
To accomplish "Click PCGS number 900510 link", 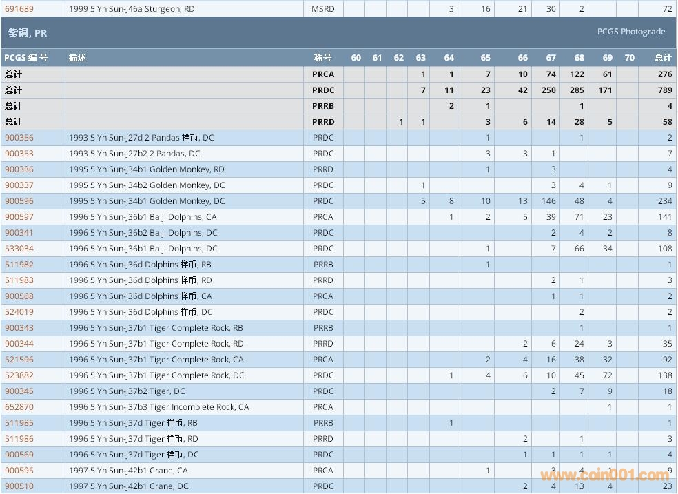I will (19, 486).
